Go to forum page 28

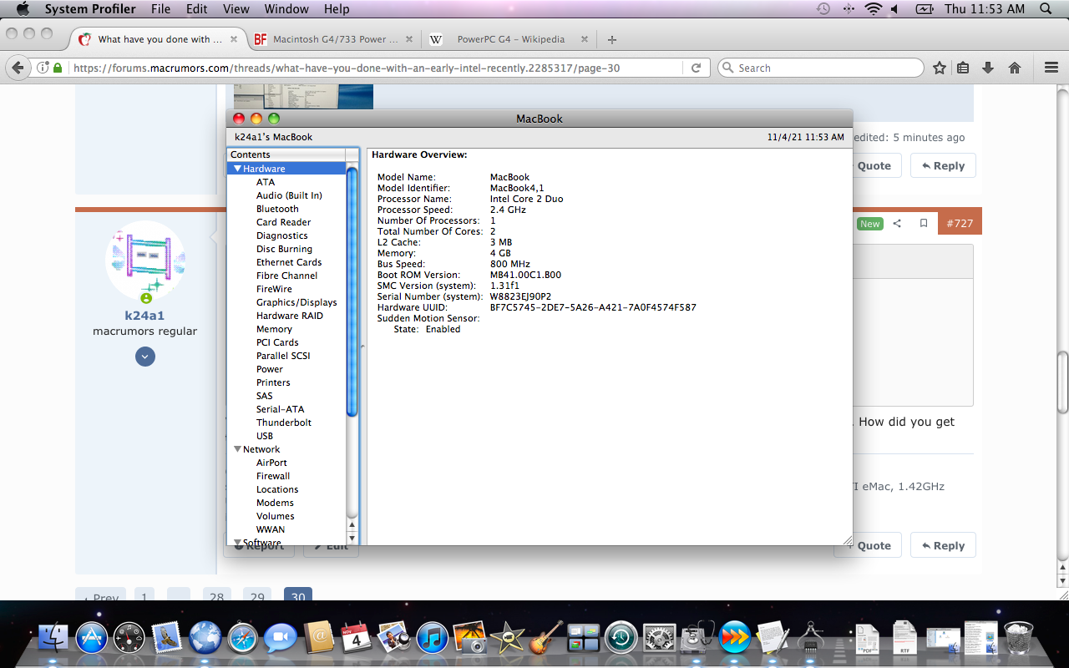(217, 596)
